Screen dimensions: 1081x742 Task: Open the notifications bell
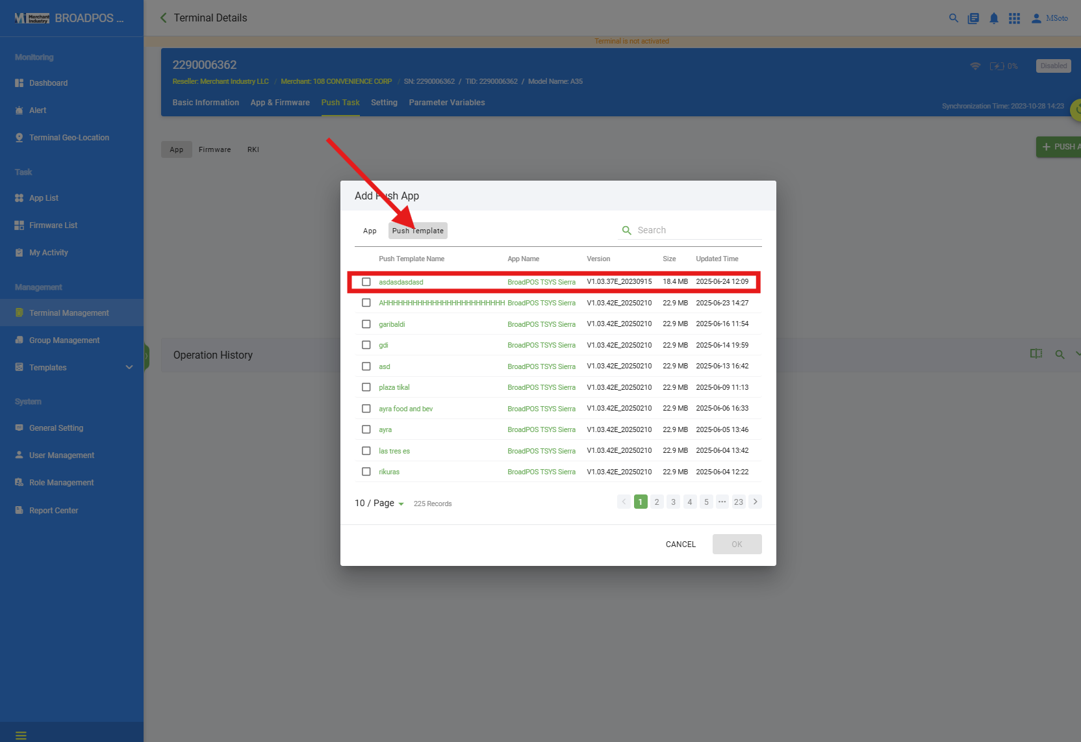point(994,18)
